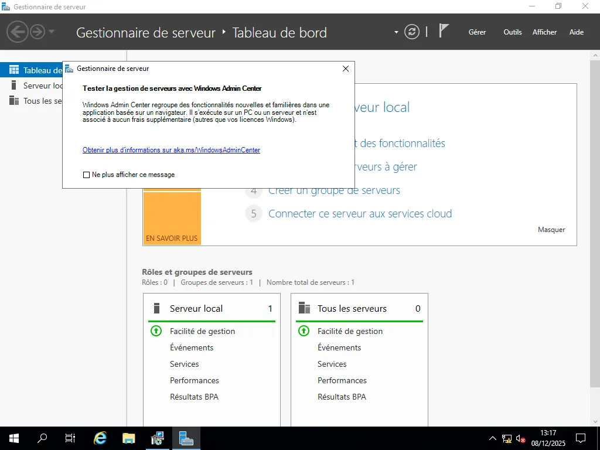Image resolution: width=600 pixels, height=450 pixels.
Task: Open Événements under Tous les serveurs
Action: [339, 347]
